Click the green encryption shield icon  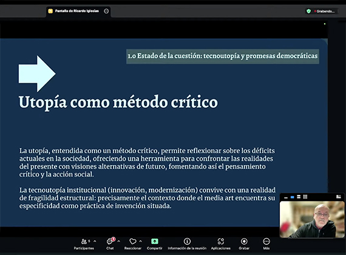click(309, 11)
